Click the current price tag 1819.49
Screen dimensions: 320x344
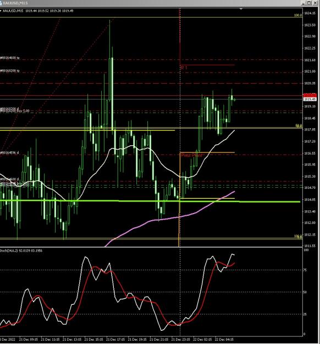[x=310, y=100]
